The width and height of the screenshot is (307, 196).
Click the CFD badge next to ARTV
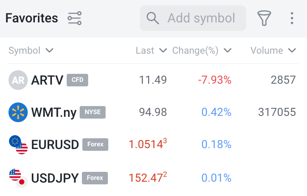tap(77, 81)
